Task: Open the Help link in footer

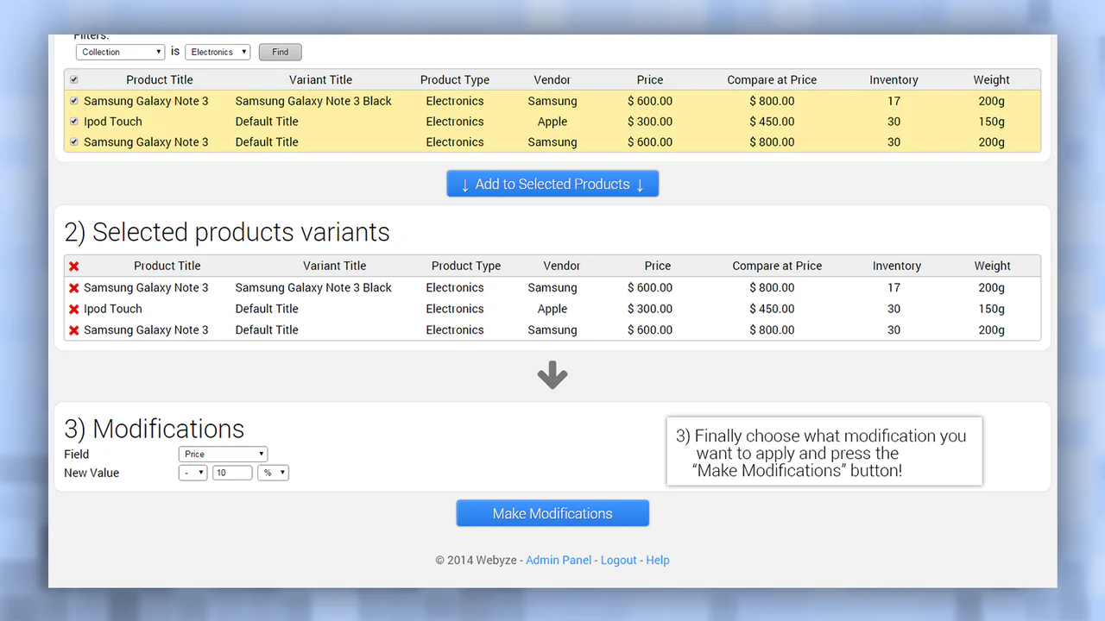Action: point(658,560)
